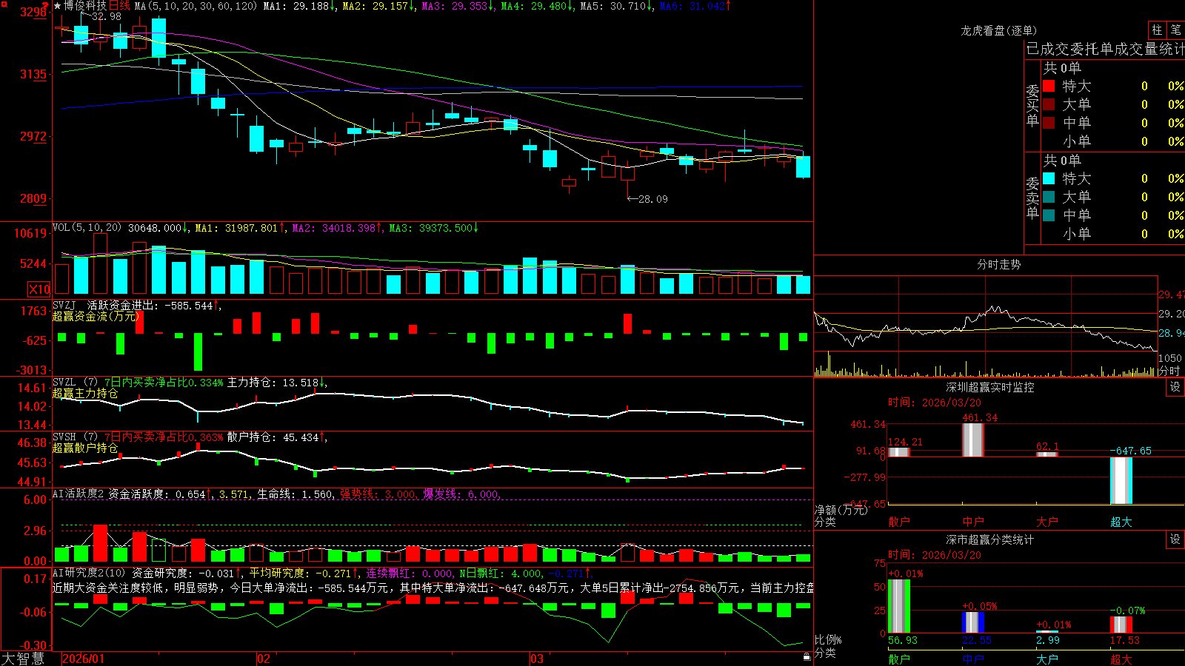Click the 生命线: 1.560 value
The height and width of the screenshot is (666, 1185).
pyautogui.click(x=295, y=494)
